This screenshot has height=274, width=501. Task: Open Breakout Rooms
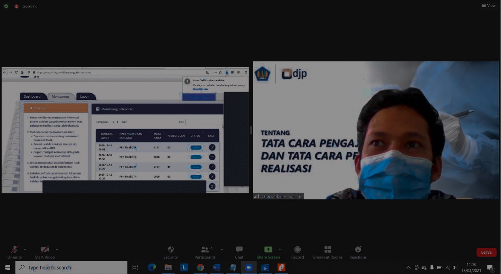pos(328,252)
